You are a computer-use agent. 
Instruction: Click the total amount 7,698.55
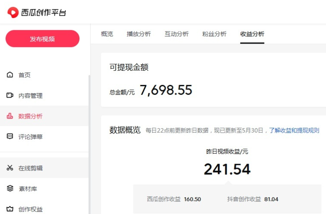(166, 90)
